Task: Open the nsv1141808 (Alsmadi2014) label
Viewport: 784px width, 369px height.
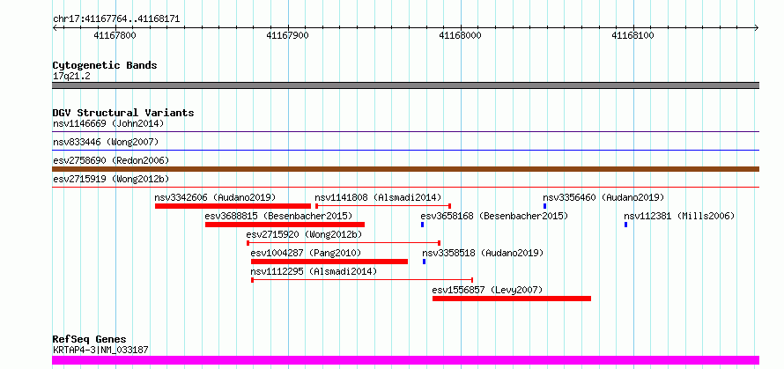Action: click(x=378, y=197)
